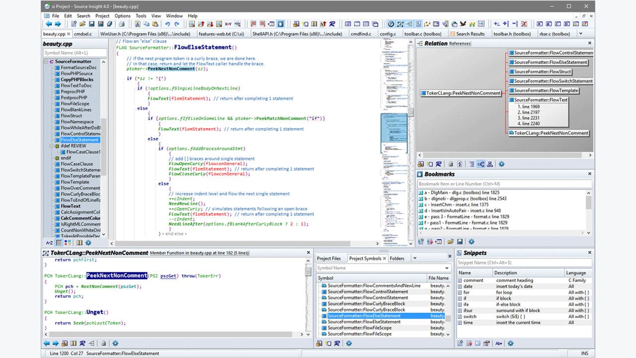Select the navigate back arrow in the toolbar

48,23
